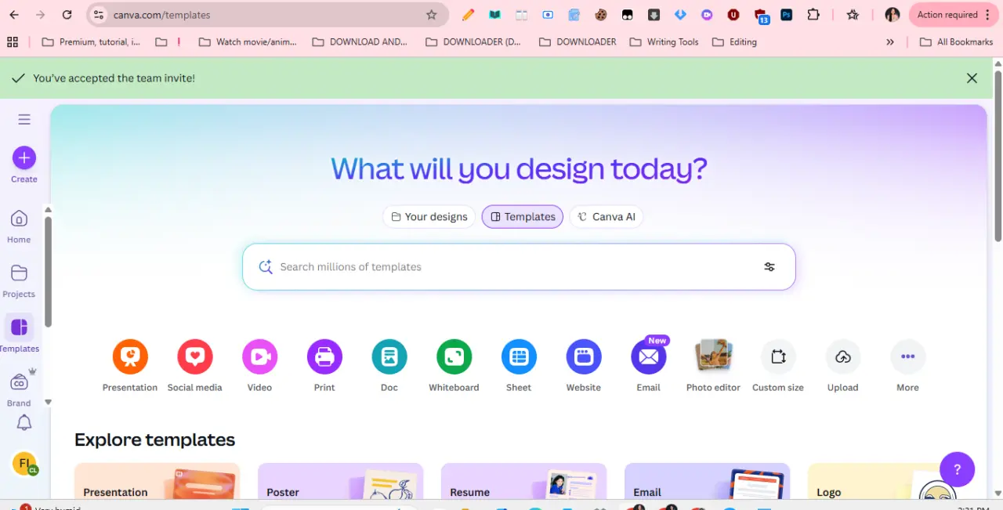Image resolution: width=1003 pixels, height=510 pixels.
Task: Open the browser profile avatar
Action: pos(892,15)
